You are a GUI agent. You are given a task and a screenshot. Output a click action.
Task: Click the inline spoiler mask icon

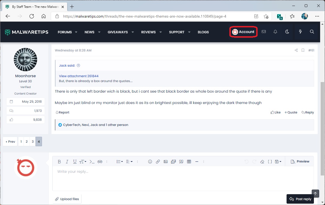[100, 162]
